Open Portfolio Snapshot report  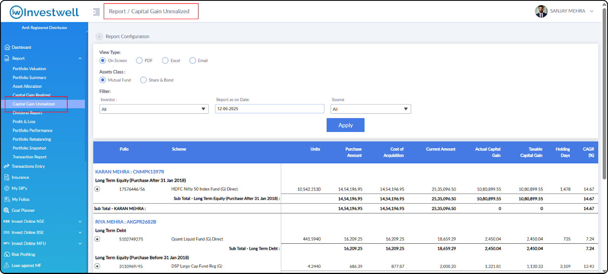click(x=29, y=148)
